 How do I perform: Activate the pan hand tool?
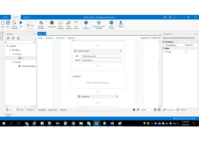click(x=134, y=110)
